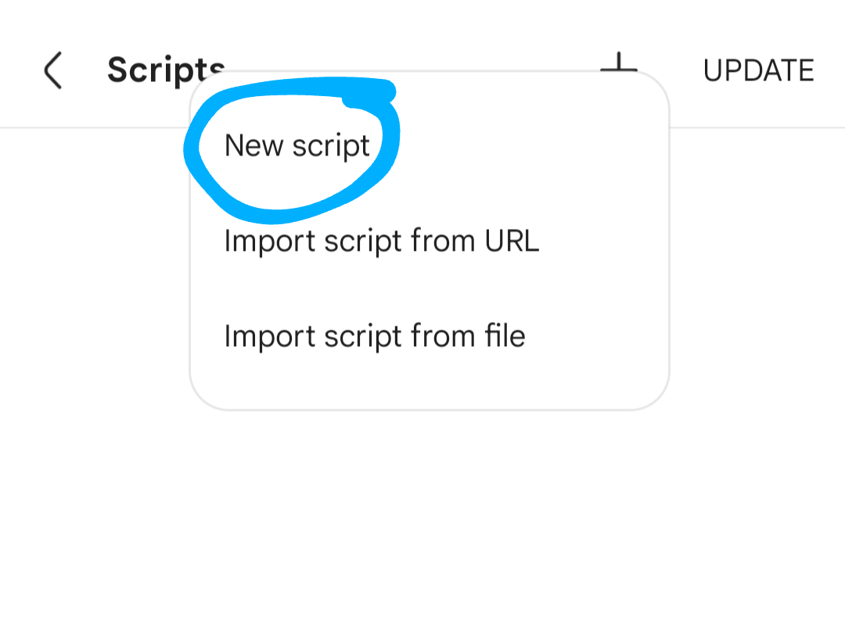845x629 pixels.
Task: Pick the file import menu entry
Action: tap(375, 336)
